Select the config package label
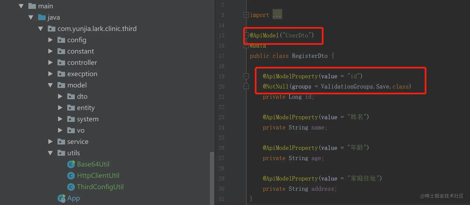Image resolution: width=470 pixels, height=205 pixels. tap(77, 40)
